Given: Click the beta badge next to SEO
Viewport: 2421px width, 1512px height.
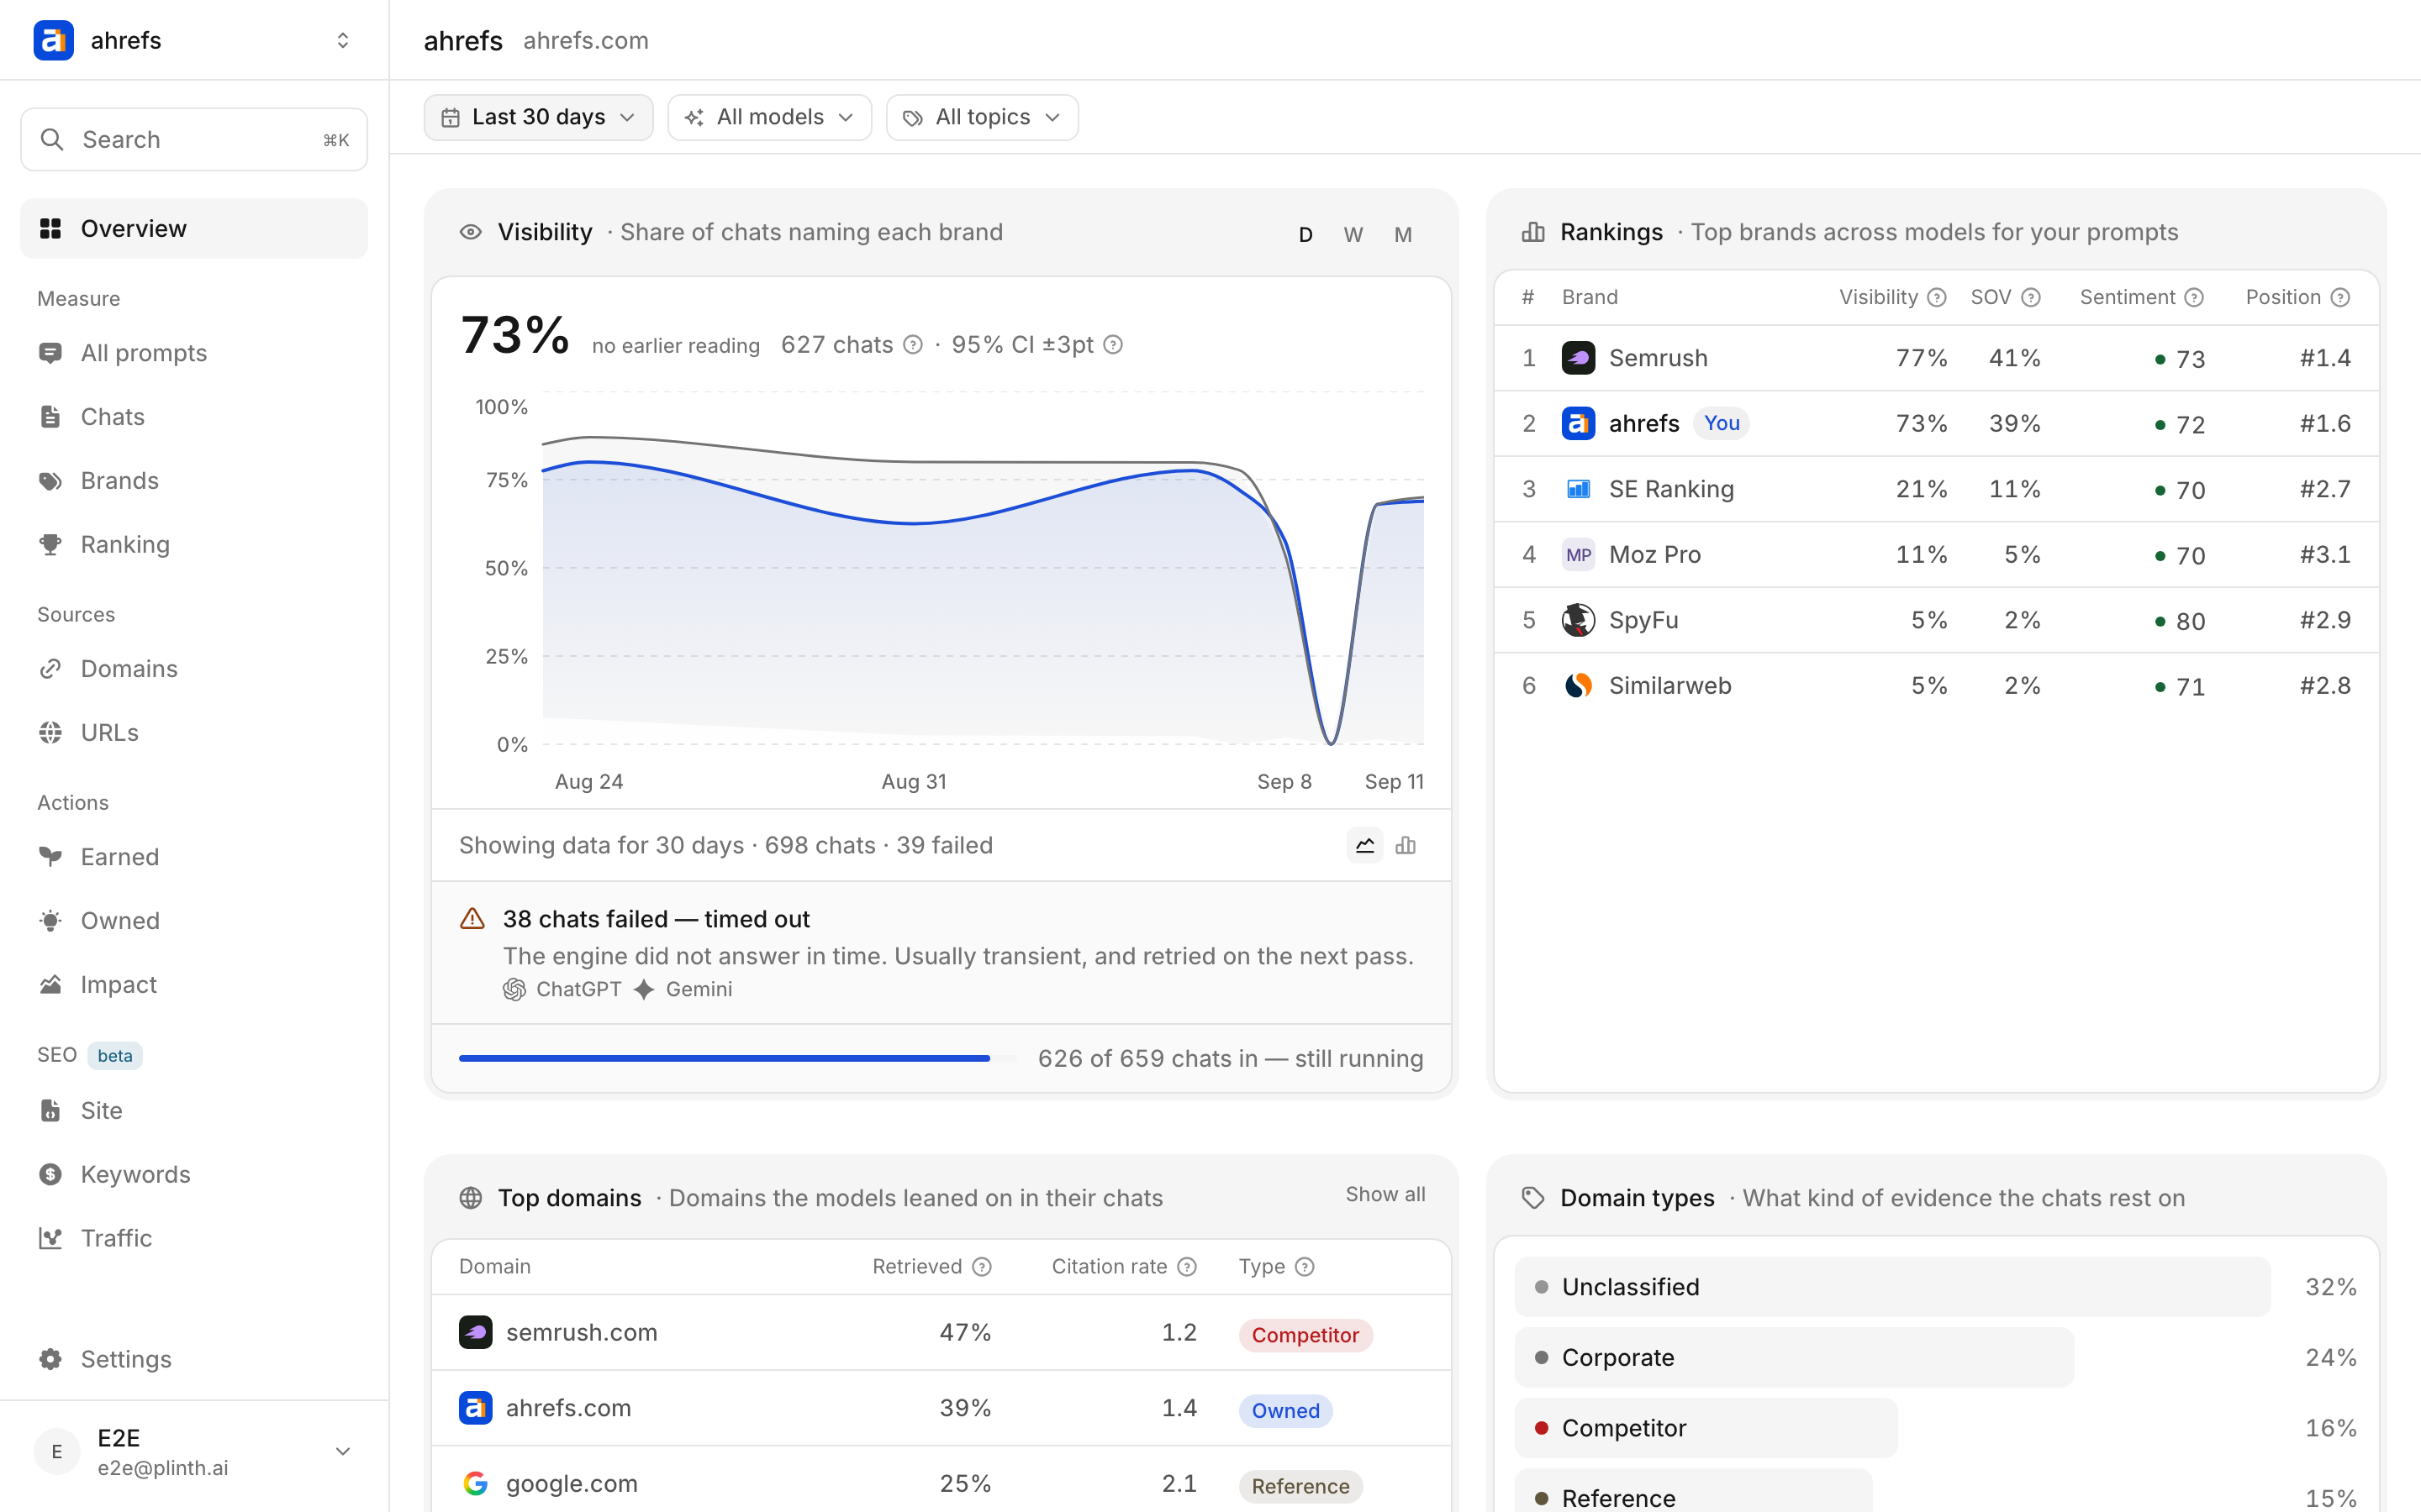Looking at the screenshot, I should pos(115,1055).
